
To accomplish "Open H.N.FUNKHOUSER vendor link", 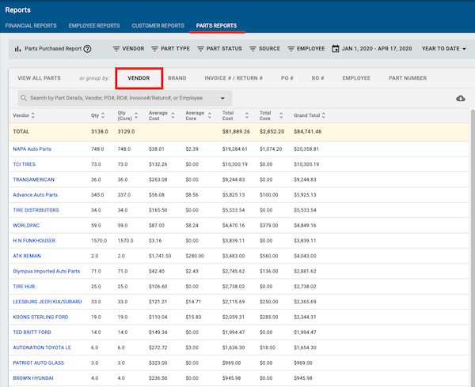I will pos(34,240).
